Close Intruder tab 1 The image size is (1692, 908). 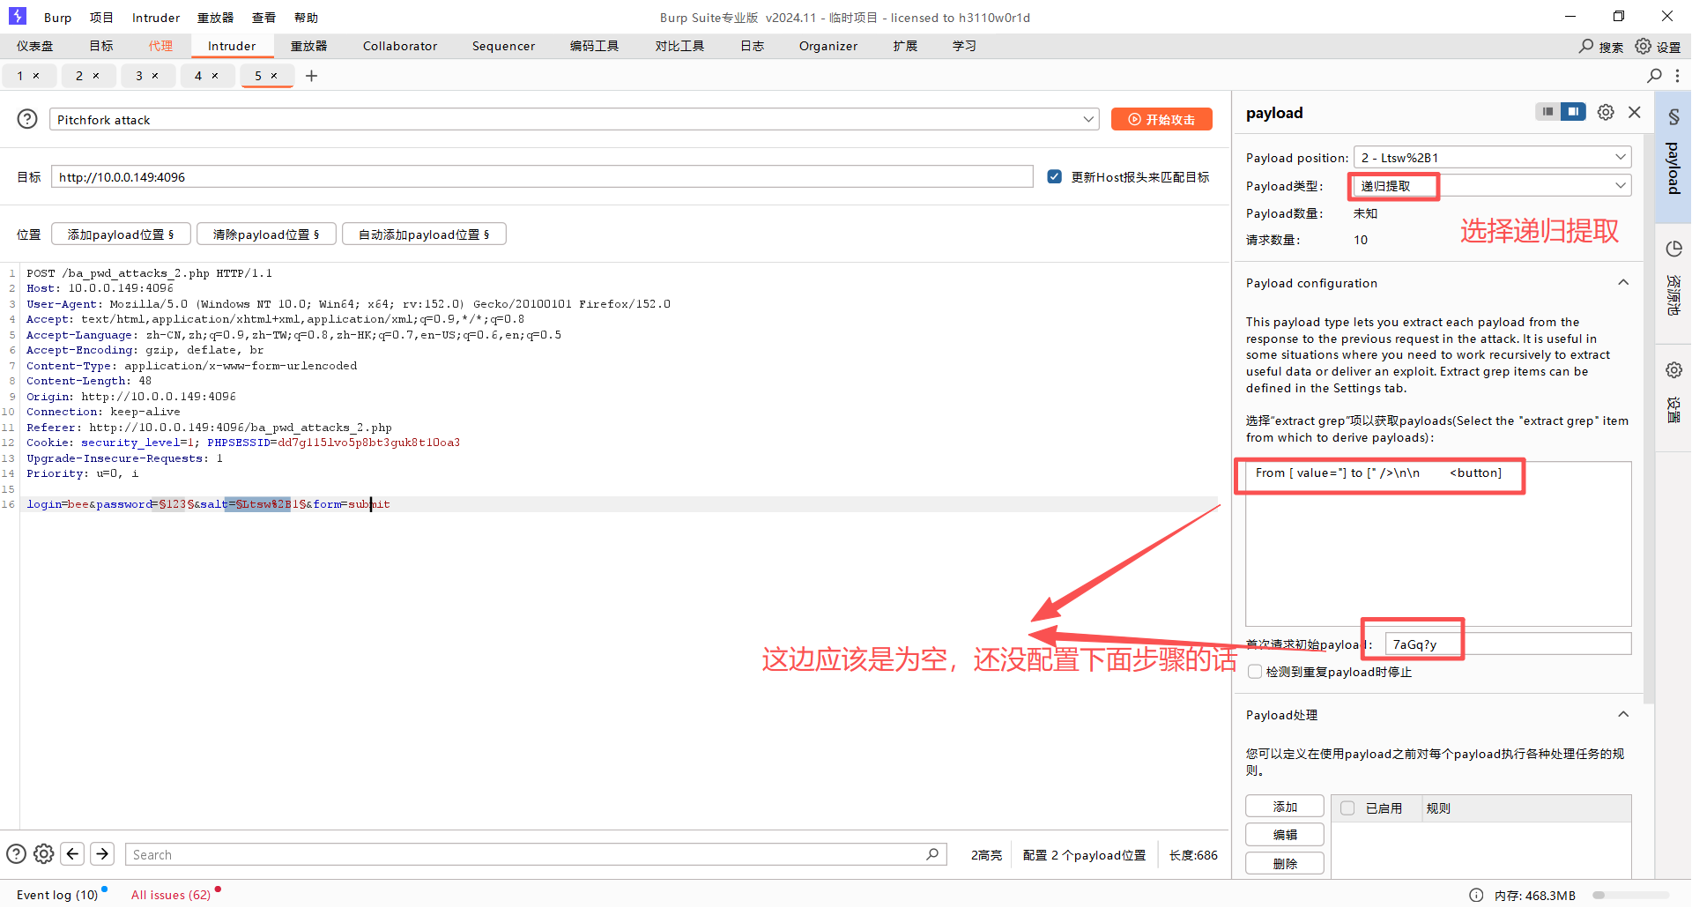point(36,76)
